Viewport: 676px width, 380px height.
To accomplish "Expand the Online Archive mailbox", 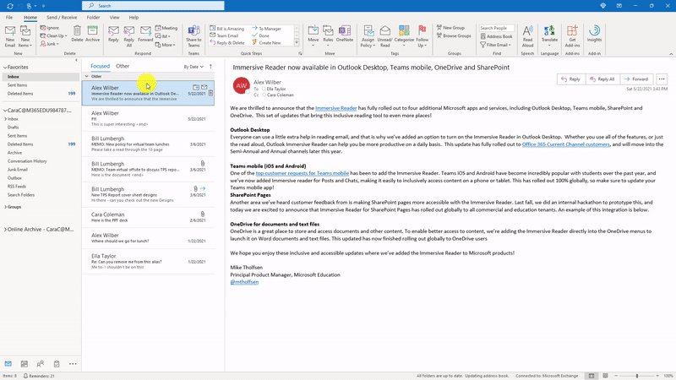I will 5,230.
